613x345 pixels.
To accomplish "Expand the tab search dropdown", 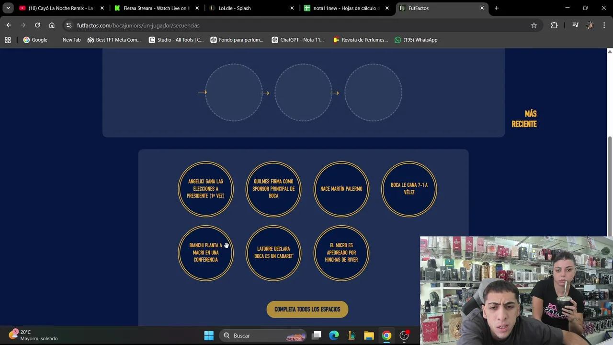I will point(8,8).
